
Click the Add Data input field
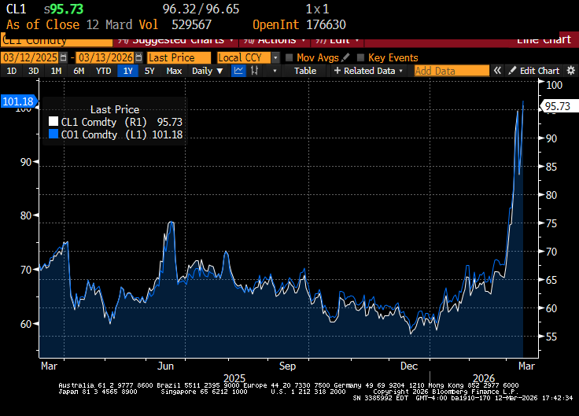tap(452, 71)
